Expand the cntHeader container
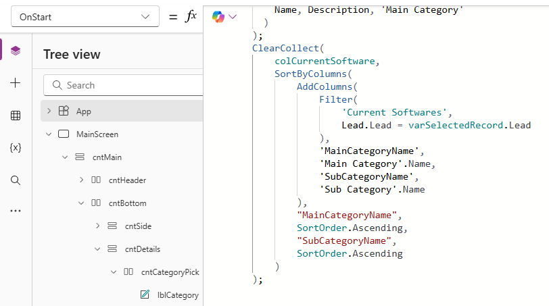 [x=81, y=180]
